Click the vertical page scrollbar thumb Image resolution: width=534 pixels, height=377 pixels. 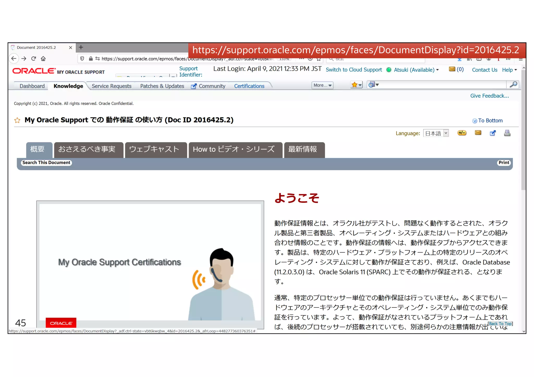[523, 130]
